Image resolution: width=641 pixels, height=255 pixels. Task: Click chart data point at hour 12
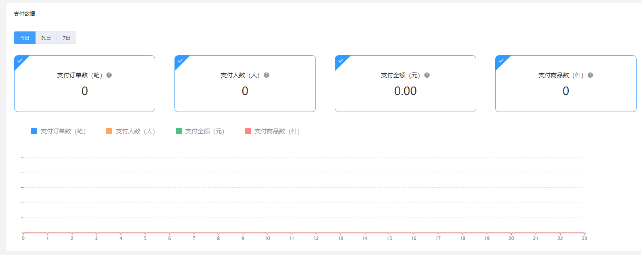pyautogui.click(x=316, y=233)
